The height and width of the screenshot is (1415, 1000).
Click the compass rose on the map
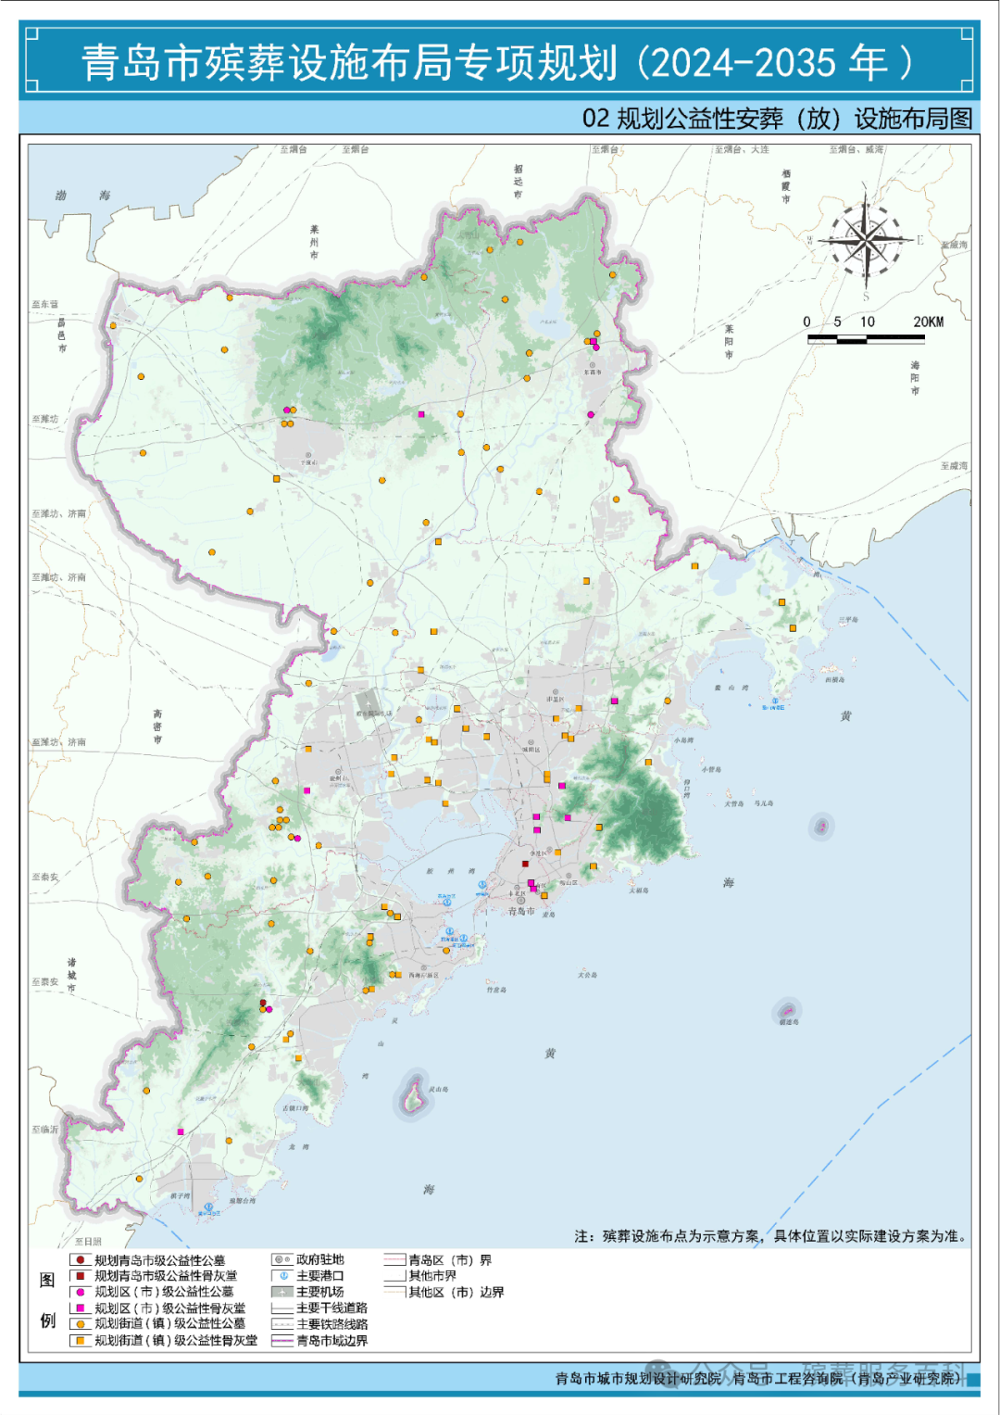click(x=865, y=240)
